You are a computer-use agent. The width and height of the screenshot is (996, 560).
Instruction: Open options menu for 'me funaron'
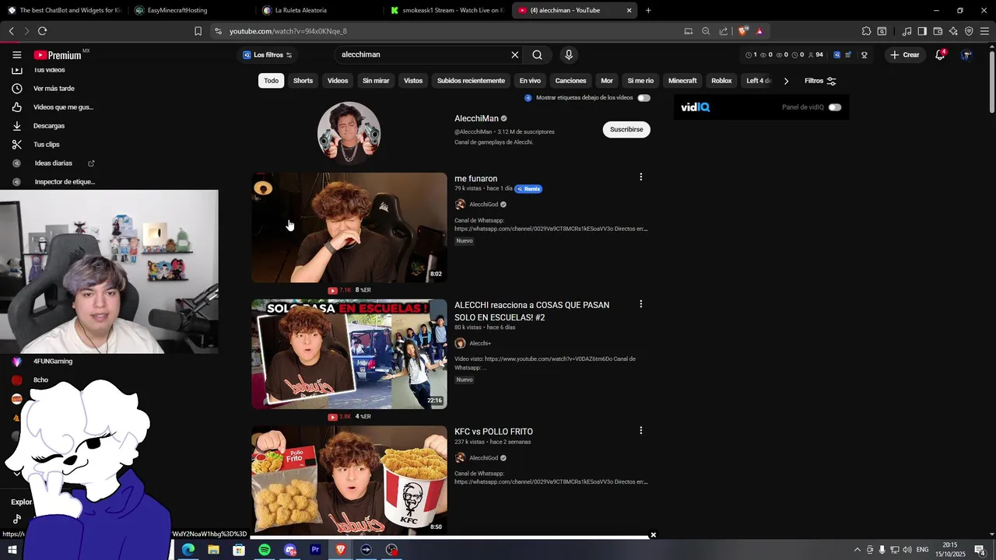(x=640, y=177)
